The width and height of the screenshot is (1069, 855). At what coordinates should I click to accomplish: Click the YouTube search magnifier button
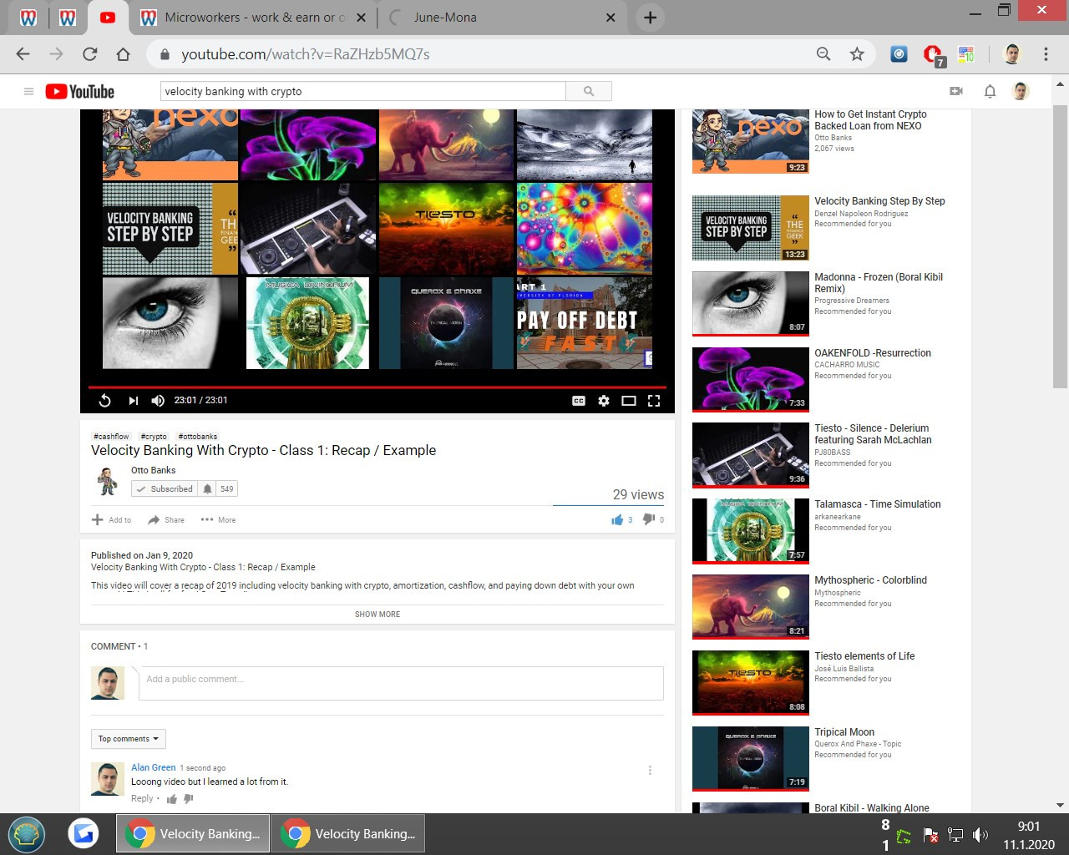(589, 91)
